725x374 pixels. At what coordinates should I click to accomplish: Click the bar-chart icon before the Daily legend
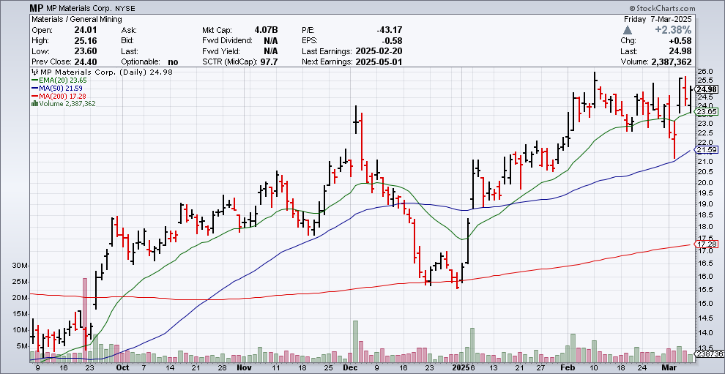tap(35, 72)
